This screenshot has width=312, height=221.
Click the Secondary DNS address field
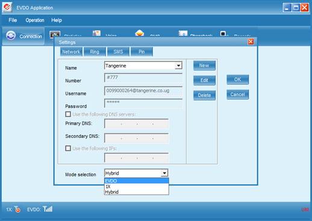click(137, 138)
